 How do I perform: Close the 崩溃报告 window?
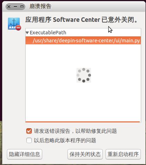[x=9, y=7]
